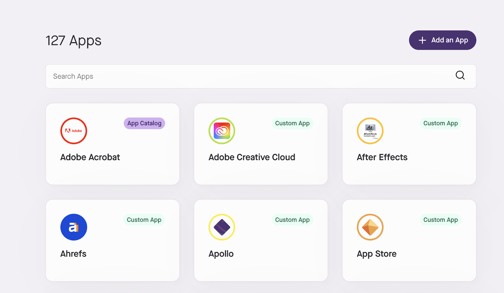Click the Apollo purple diamond icon
The height and width of the screenshot is (293, 504).
click(x=222, y=227)
